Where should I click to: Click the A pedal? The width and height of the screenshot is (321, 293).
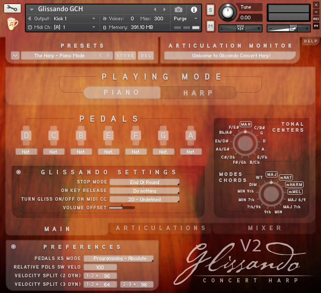(191, 136)
